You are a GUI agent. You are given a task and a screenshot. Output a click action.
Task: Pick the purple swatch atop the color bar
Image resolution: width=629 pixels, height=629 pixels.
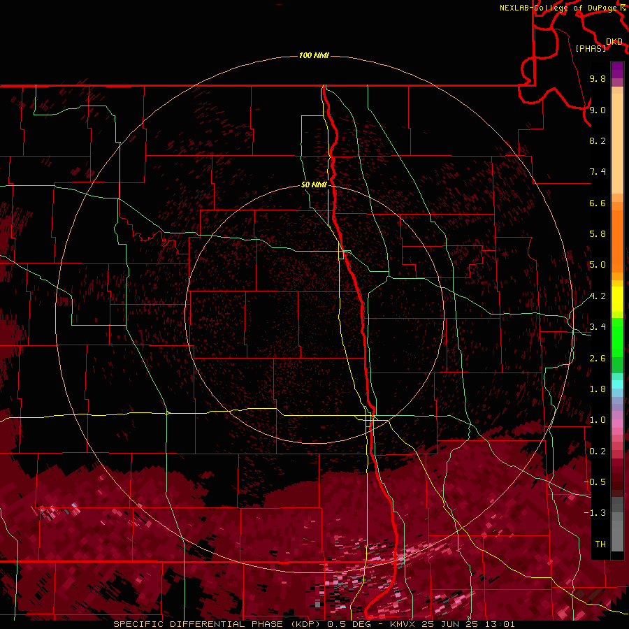[x=617, y=70]
